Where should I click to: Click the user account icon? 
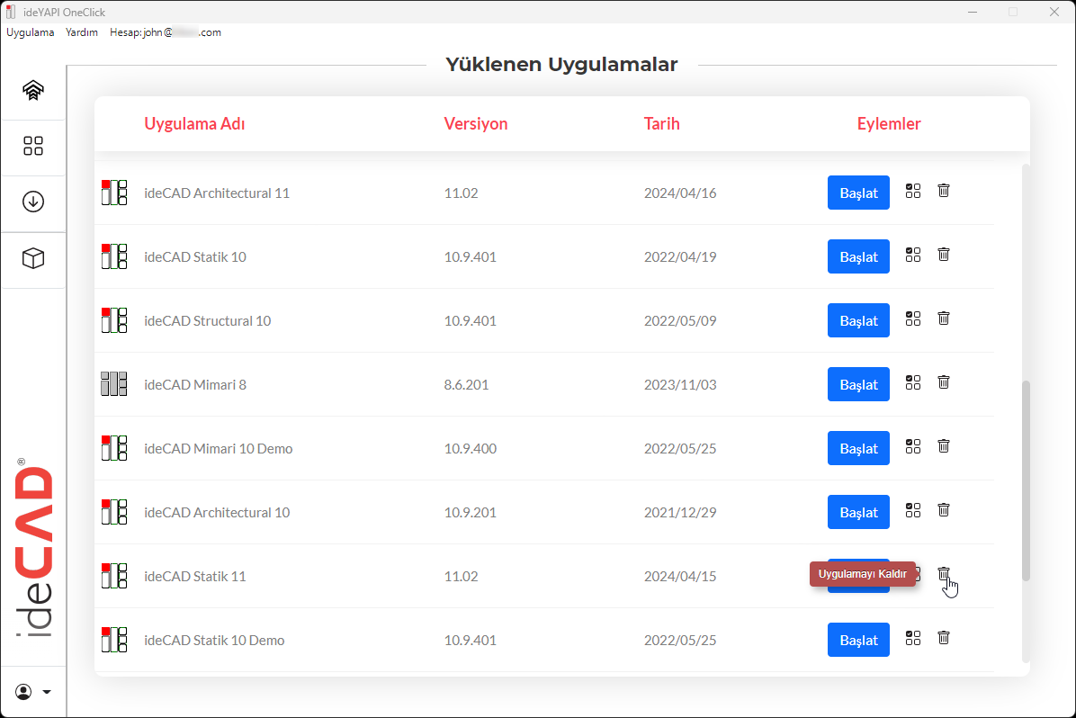(x=23, y=692)
